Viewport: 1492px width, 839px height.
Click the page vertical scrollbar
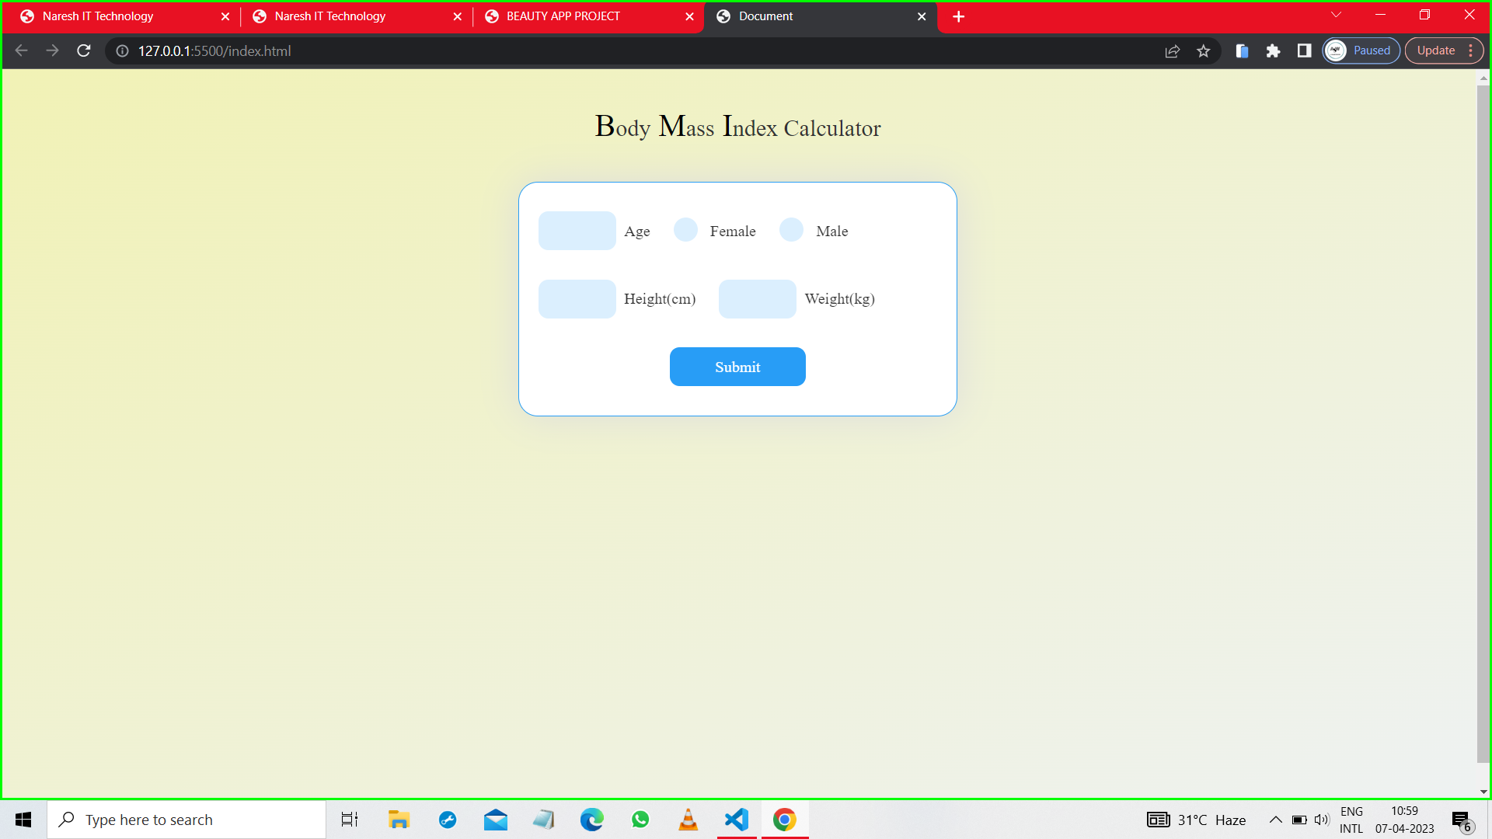coord(1483,419)
